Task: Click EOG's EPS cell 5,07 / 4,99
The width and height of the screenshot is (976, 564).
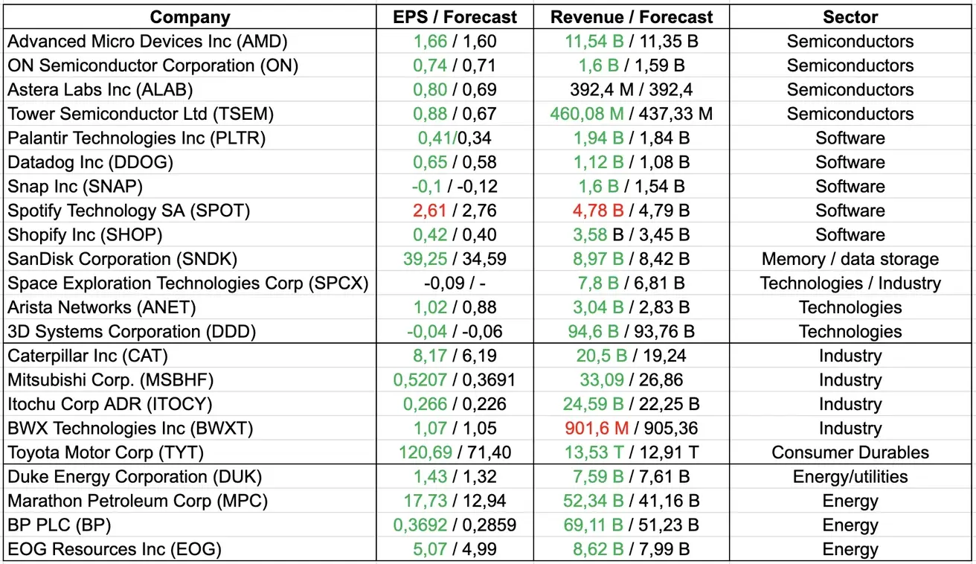Action: coord(455,550)
